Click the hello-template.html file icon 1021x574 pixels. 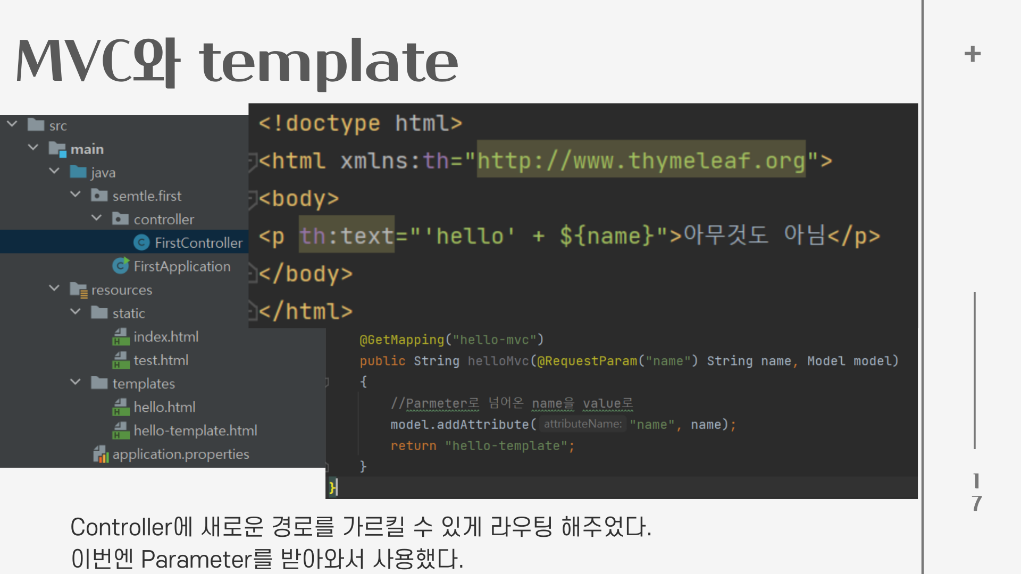click(121, 430)
